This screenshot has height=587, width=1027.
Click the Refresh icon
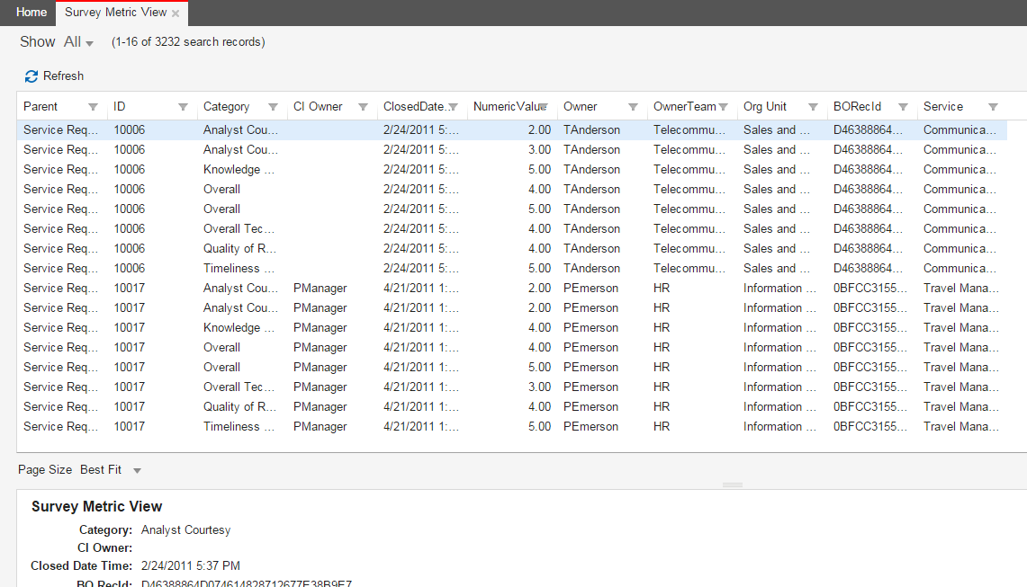click(32, 76)
